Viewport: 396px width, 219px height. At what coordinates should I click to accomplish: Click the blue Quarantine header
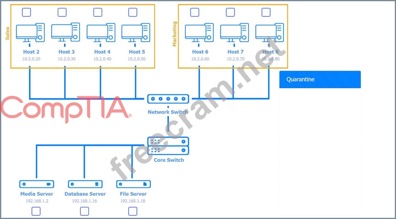click(x=320, y=79)
